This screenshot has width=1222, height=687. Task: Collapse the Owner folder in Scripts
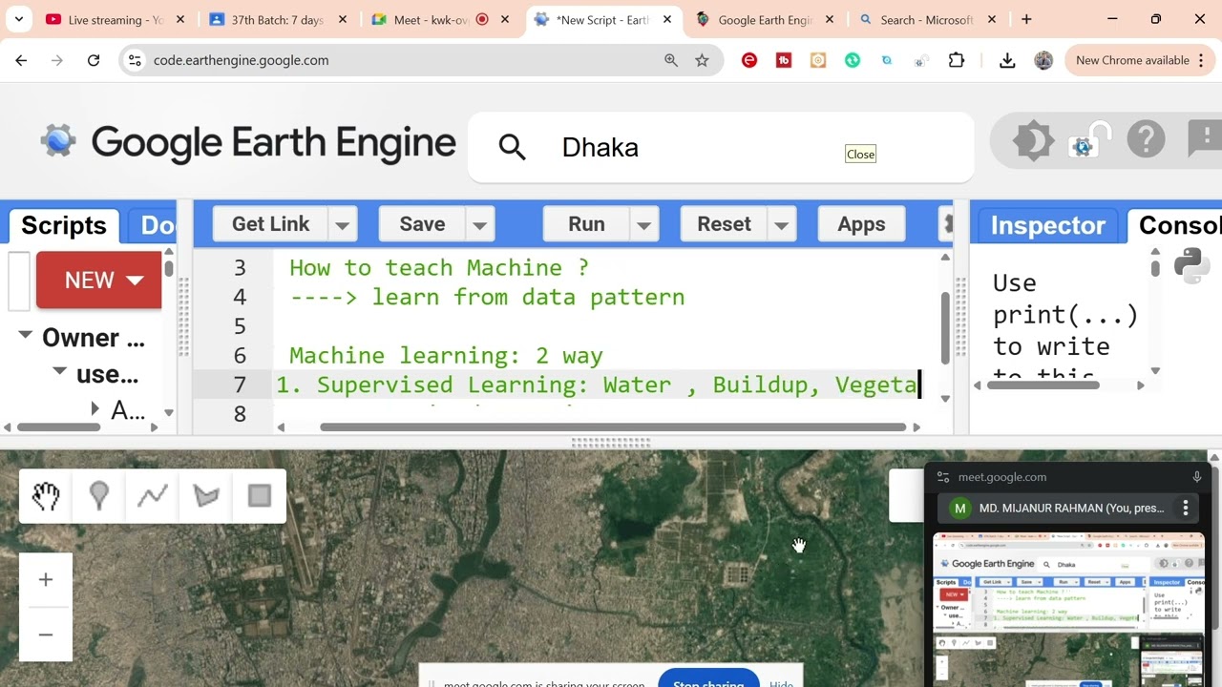(26, 336)
